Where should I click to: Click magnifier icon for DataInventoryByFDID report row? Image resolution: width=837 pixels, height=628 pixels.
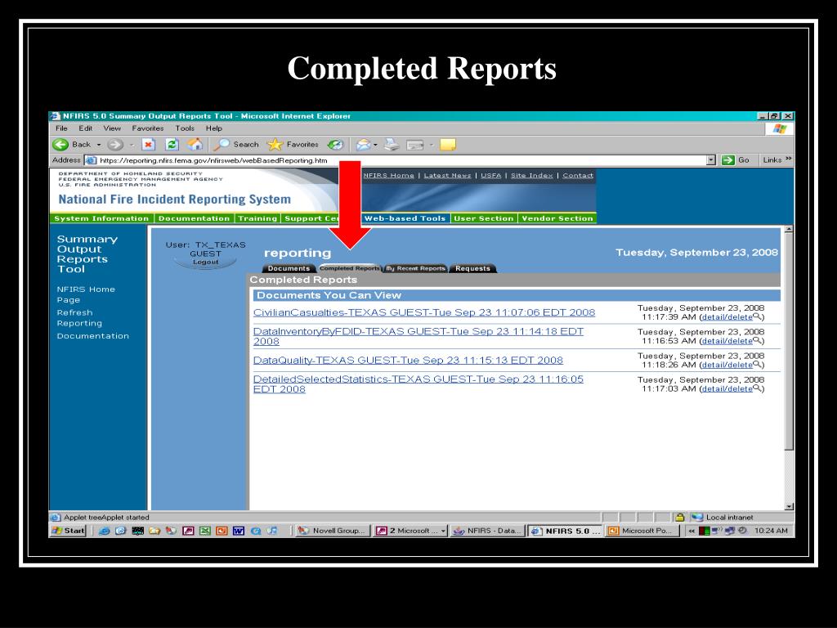pos(757,340)
